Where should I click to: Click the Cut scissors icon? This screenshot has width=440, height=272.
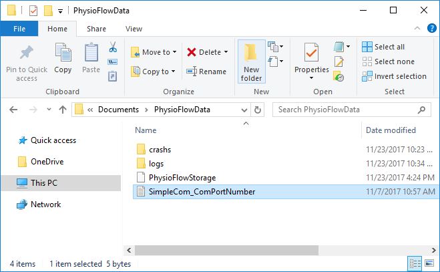pos(112,48)
